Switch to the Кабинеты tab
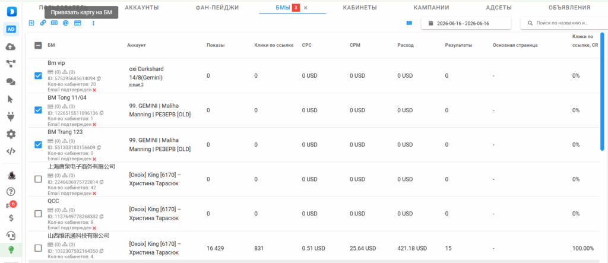 pyautogui.click(x=360, y=7)
